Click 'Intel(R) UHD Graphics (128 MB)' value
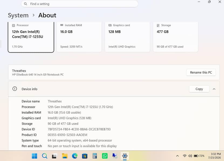The height and width of the screenshot is (161, 224). click(70, 118)
